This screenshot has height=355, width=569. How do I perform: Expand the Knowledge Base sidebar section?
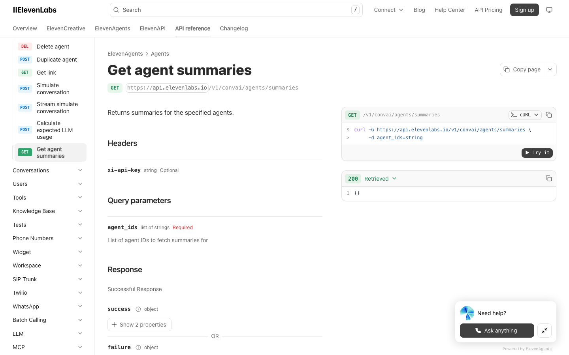[x=47, y=211]
